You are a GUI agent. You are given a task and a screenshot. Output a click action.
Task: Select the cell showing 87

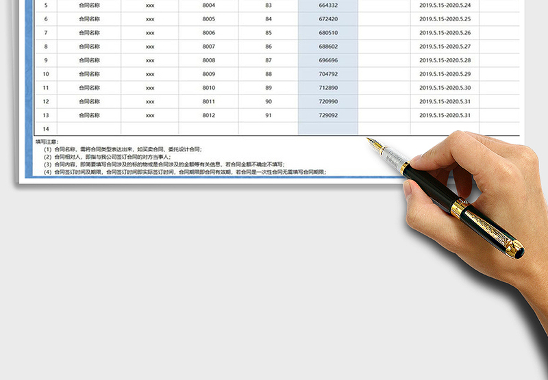[x=269, y=60]
